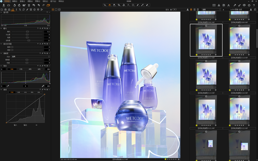Open the Camera menu

coord(45,1)
